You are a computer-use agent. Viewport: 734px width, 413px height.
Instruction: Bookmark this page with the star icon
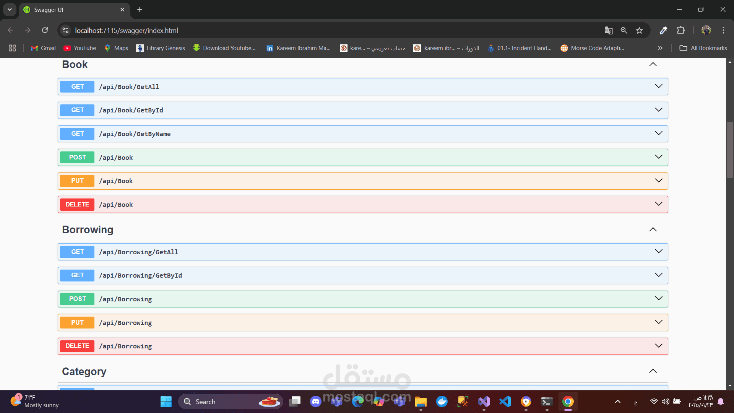point(639,31)
